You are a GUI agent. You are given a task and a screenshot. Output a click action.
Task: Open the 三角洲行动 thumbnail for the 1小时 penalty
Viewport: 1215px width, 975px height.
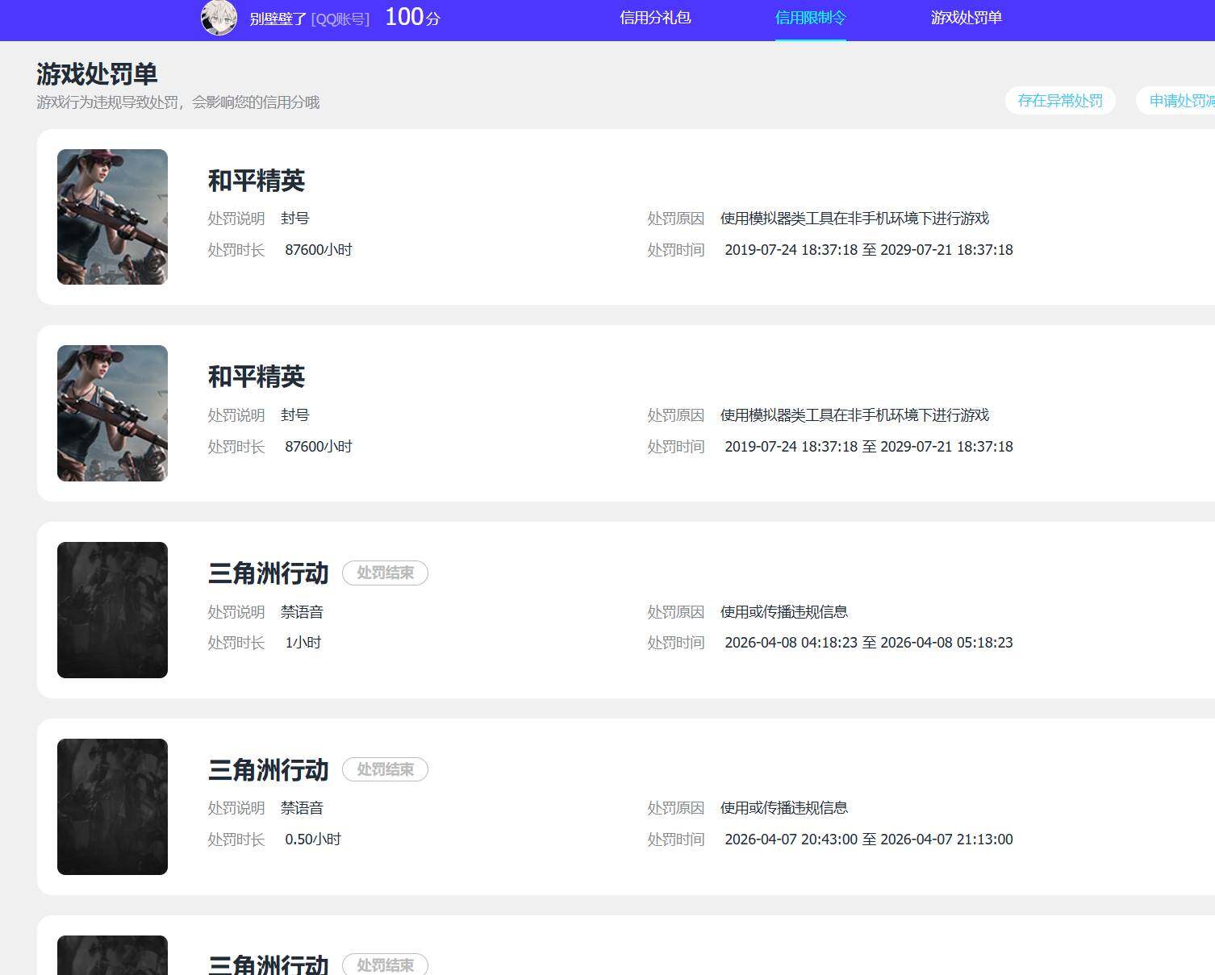pos(112,610)
